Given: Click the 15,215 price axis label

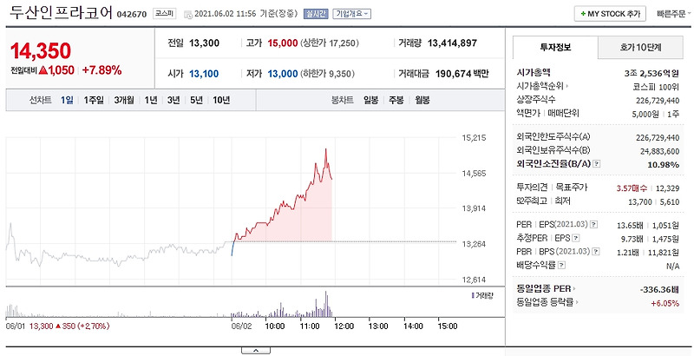Looking at the screenshot, I should [473, 138].
